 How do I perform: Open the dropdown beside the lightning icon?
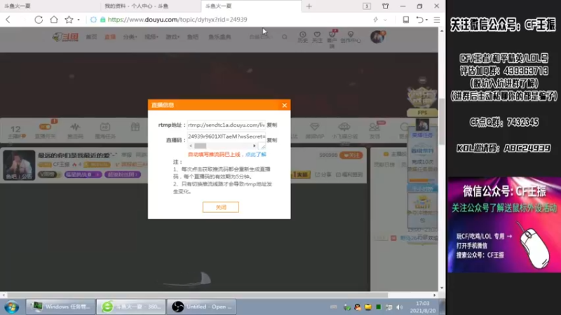click(x=385, y=20)
